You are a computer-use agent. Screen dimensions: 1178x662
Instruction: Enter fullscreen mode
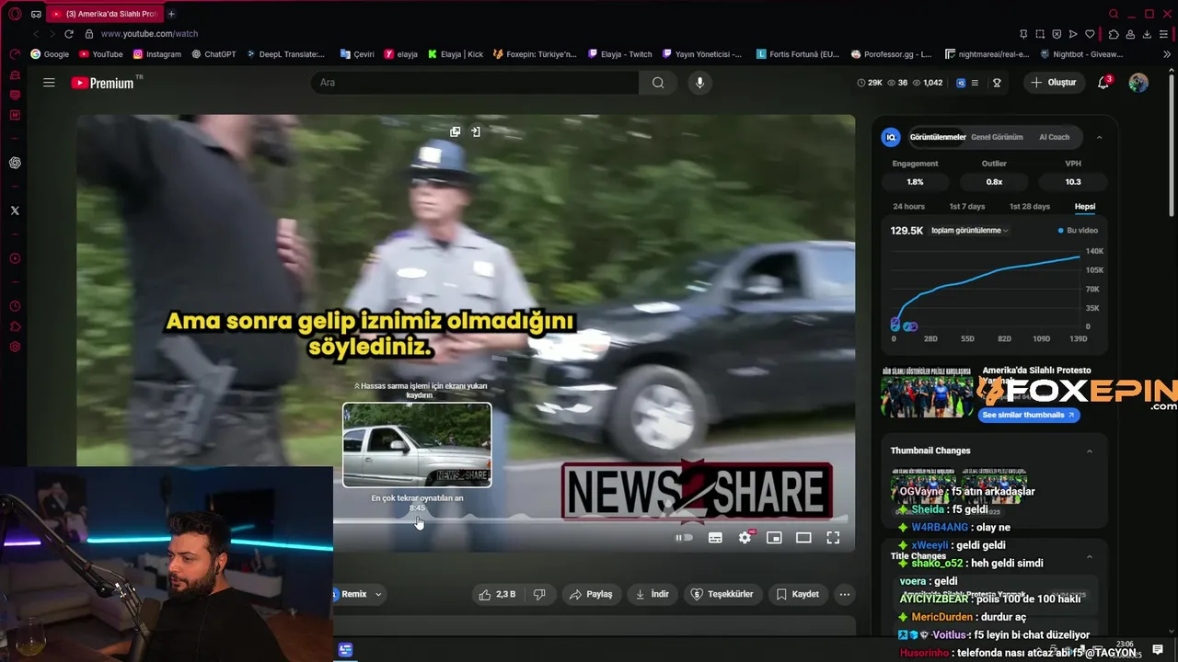(x=833, y=538)
